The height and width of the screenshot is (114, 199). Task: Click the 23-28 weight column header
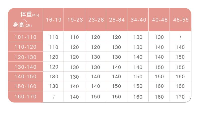96,20
